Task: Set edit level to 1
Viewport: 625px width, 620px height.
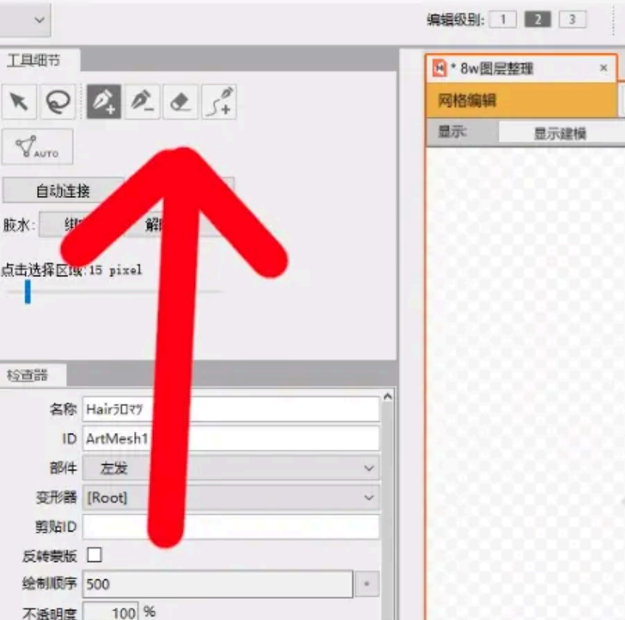Action: coord(502,19)
